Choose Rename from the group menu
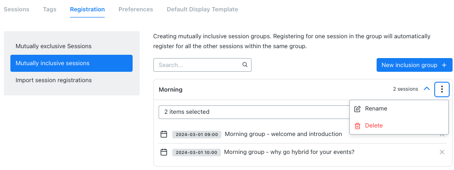The image size is (454, 170). tap(399, 109)
